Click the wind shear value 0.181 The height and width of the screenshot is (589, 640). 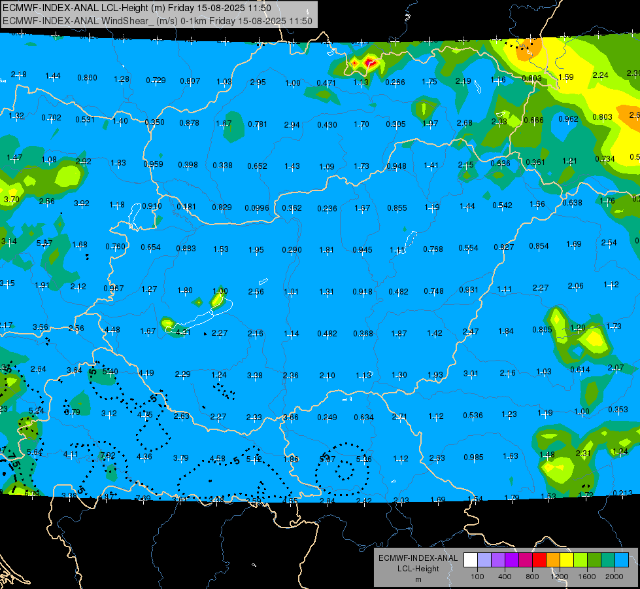(x=186, y=206)
